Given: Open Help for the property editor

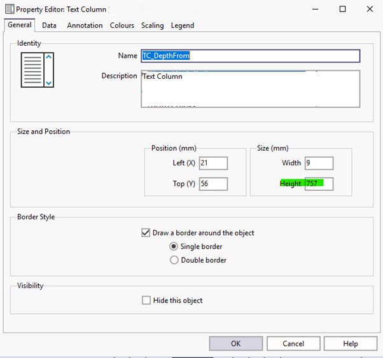Looking at the screenshot, I should click(351, 343).
